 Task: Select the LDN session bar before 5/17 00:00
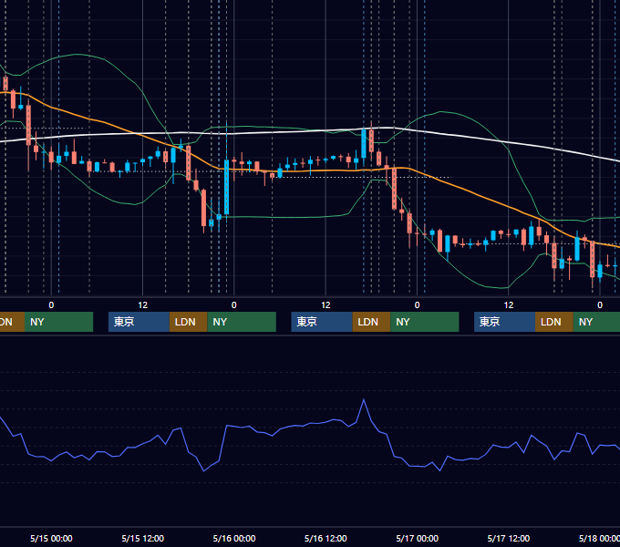click(371, 322)
